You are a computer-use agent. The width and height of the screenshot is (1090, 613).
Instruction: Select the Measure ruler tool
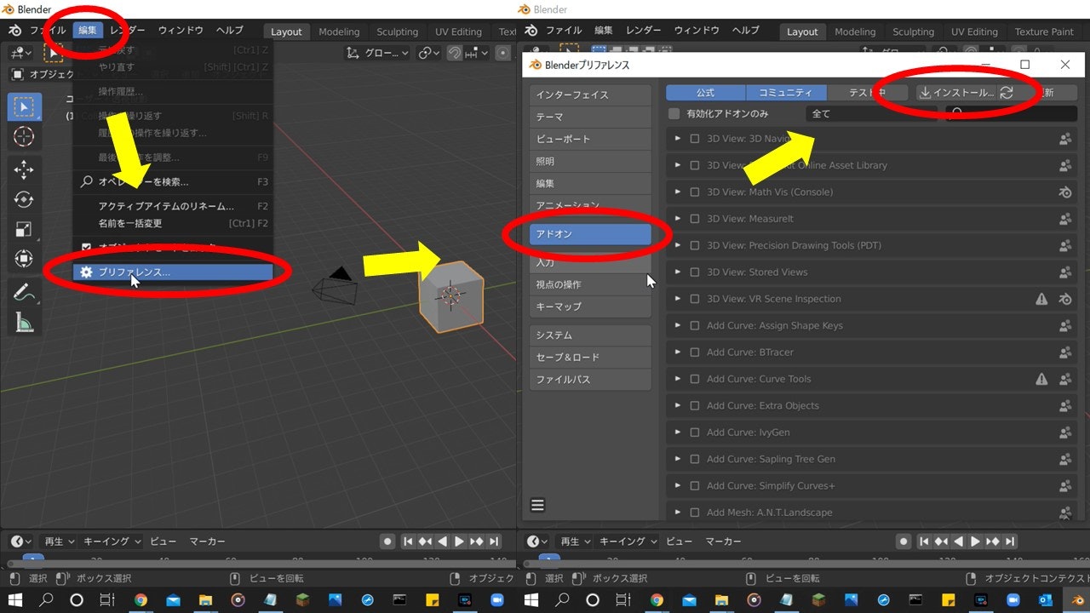pyautogui.click(x=24, y=323)
